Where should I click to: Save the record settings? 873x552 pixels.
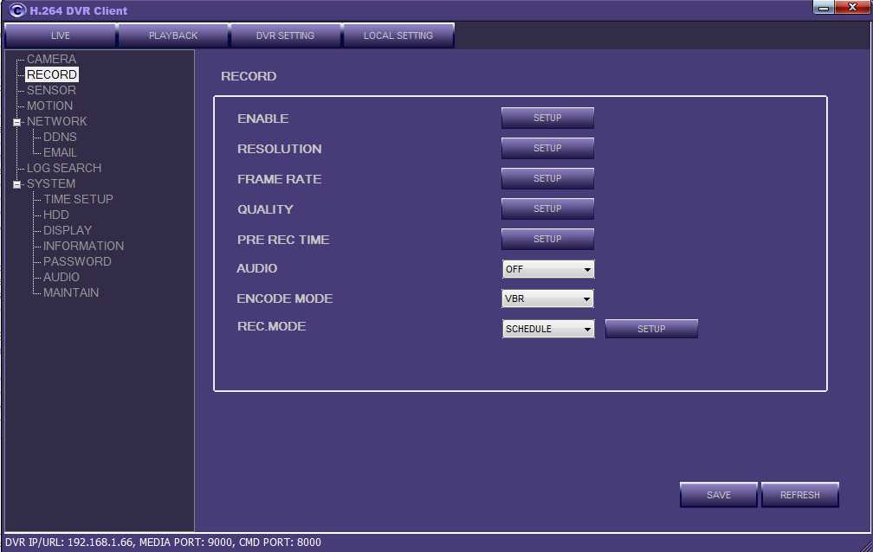click(x=718, y=495)
